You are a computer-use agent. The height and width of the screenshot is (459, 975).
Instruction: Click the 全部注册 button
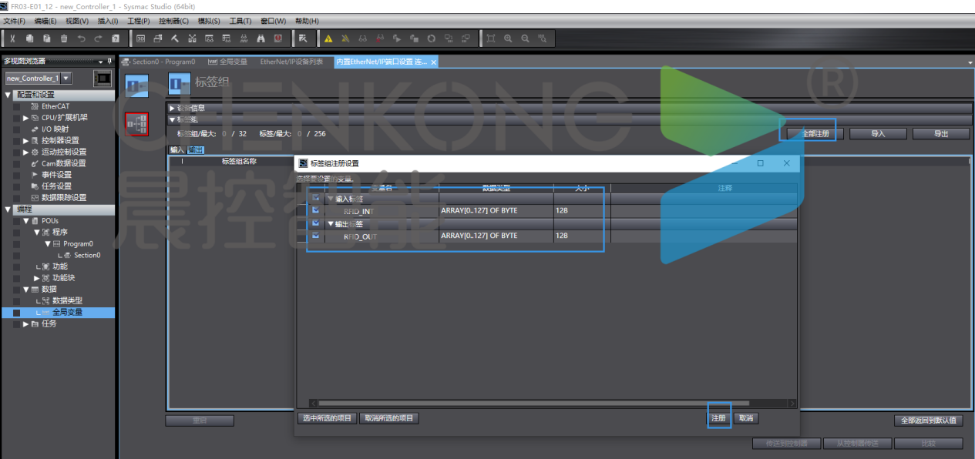(815, 133)
